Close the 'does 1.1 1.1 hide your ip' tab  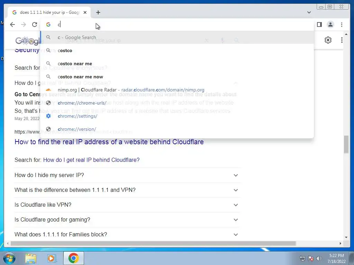pyautogui.click(x=85, y=12)
